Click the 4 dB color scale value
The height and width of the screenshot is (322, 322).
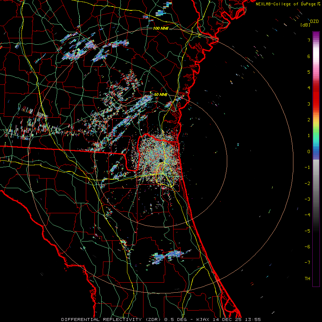(309, 88)
